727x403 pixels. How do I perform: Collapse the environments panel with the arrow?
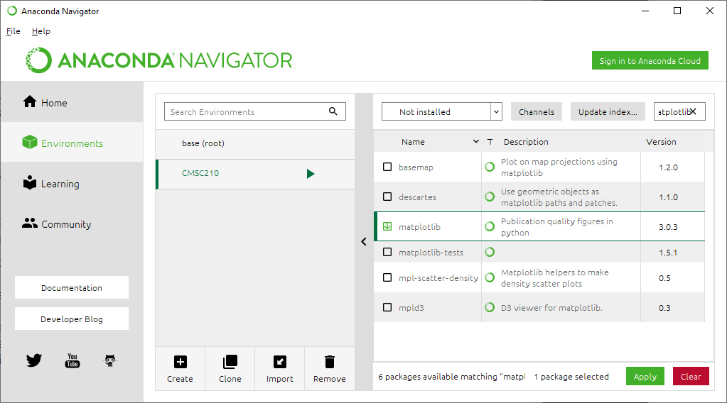(x=364, y=241)
